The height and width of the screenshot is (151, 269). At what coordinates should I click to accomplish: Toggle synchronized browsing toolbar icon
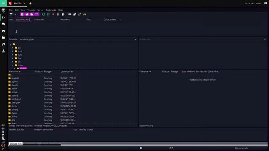pos(79,14)
